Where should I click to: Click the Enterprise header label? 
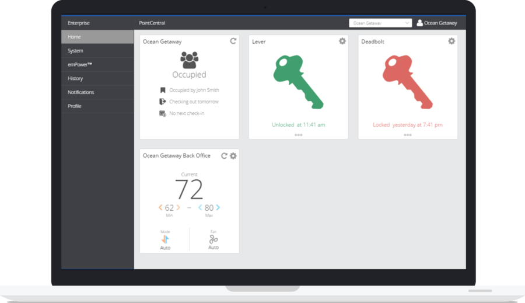click(x=79, y=23)
